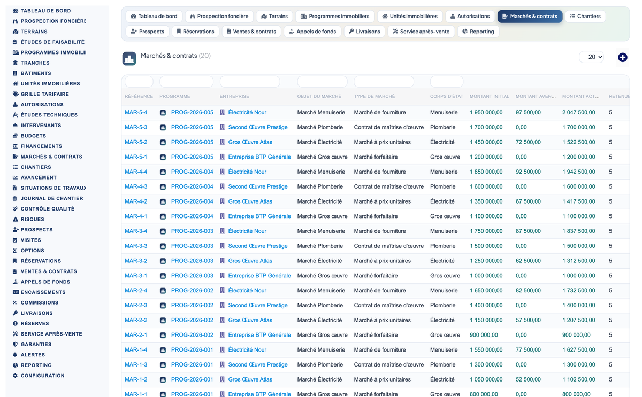Click the Financements bank icon
The width and height of the screenshot is (642, 397).
pos(16,146)
